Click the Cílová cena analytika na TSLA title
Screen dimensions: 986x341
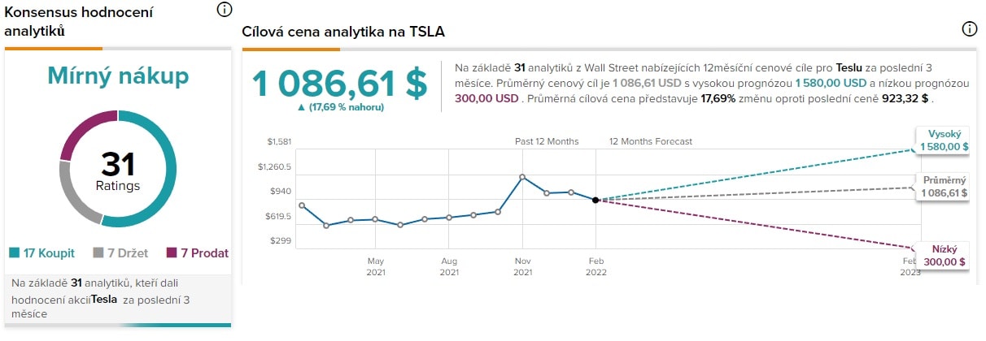coord(343,32)
